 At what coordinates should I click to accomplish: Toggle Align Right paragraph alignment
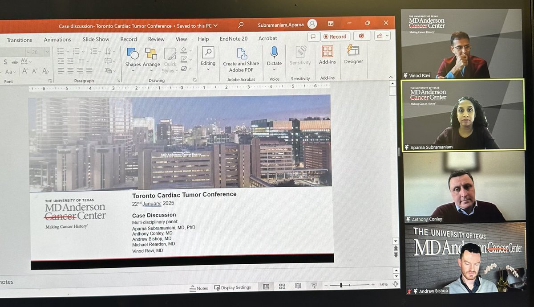80,71
